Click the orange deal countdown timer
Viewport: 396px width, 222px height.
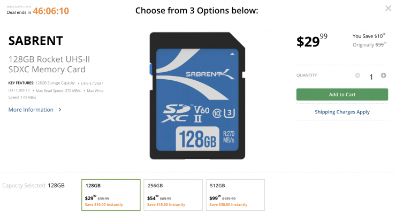[51, 11]
